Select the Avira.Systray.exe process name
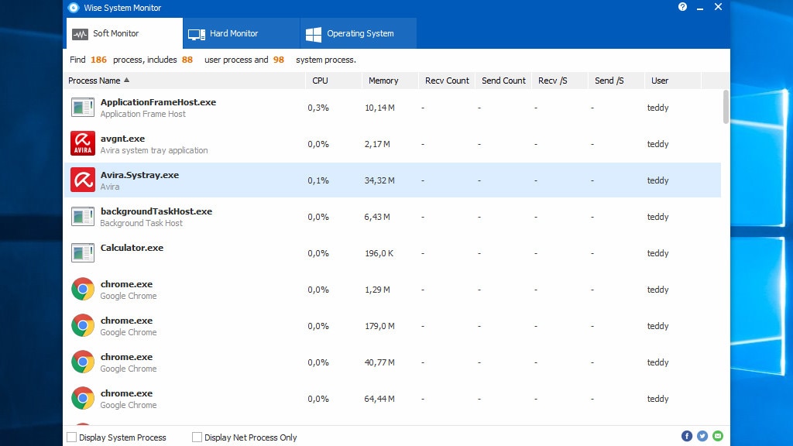Viewport: 793px width, 446px height. 139,175
